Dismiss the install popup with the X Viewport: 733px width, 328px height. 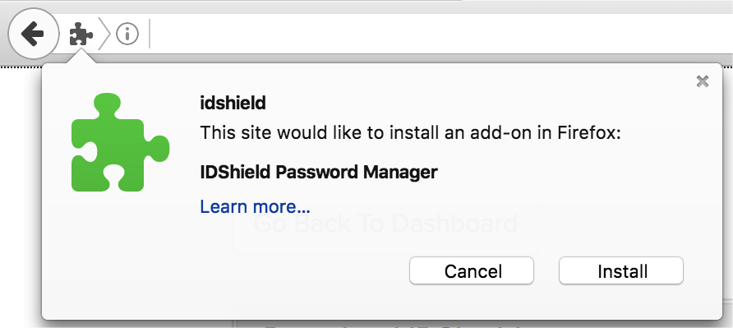pos(702,81)
